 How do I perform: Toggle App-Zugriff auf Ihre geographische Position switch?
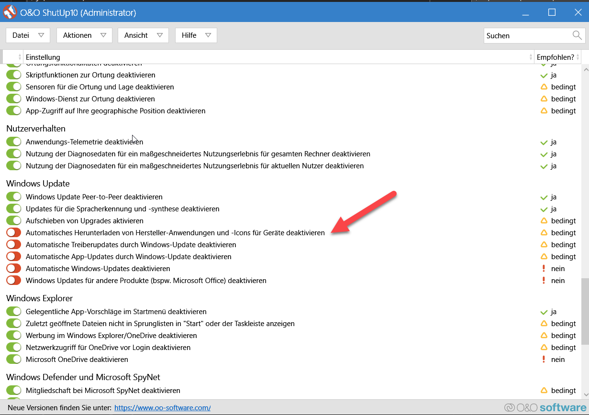(x=14, y=111)
